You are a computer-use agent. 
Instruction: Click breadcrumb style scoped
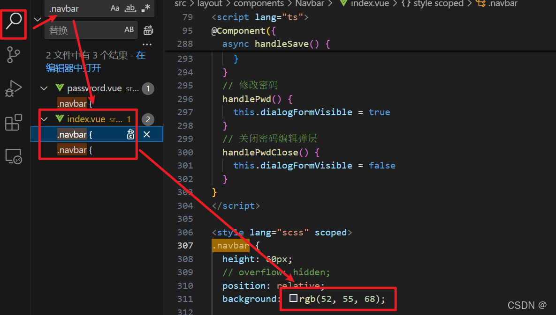pyautogui.click(x=438, y=4)
